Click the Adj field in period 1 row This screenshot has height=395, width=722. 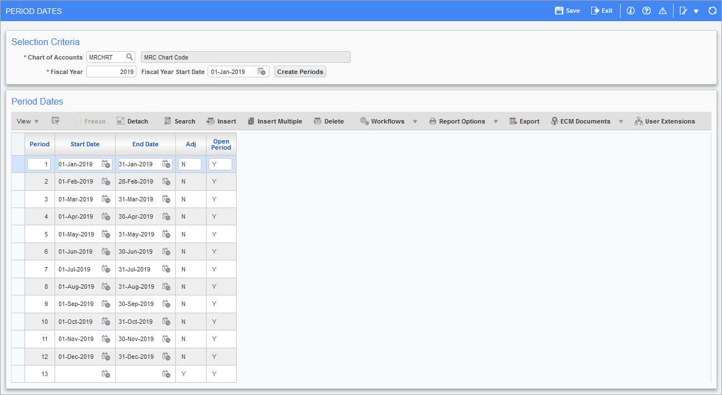[190, 164]
